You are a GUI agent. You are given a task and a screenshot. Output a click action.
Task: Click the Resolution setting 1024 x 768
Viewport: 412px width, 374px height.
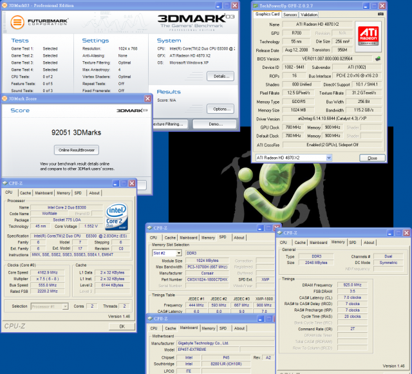point(127,49)
